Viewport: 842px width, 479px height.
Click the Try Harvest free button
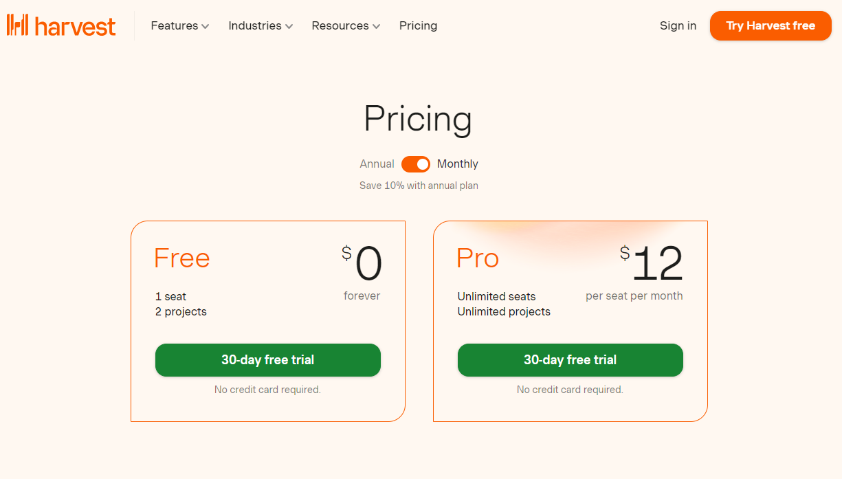click(771, 26)
